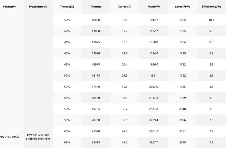Click the 1729 speed value cell
This screenshot has height=148, width=228.
click(x=182, y=53)
